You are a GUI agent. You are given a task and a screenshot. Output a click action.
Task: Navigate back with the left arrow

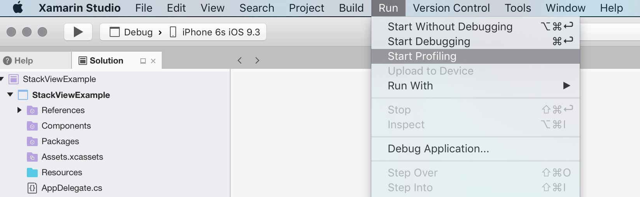click(240, 60)
